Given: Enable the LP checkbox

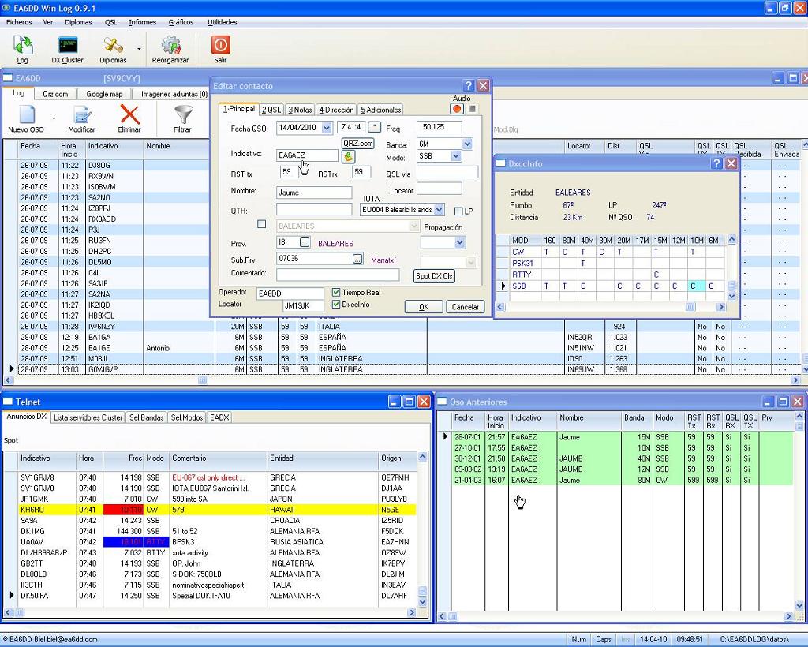Looking at the screenshot, I should click(458, 211).
